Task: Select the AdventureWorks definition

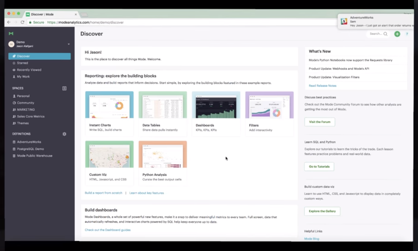Action: [x=29, y=142]
